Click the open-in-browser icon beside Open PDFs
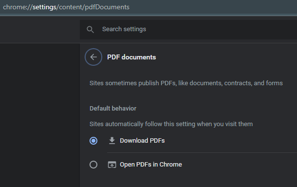Image resolution: width=297 pixels, height=187 pixels. point(112,165)
